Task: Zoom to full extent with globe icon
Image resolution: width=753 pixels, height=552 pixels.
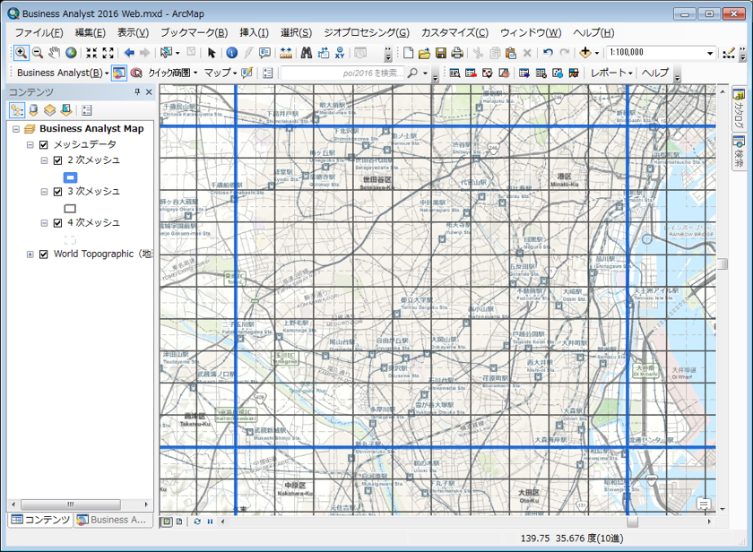Action: coord(71,52)
